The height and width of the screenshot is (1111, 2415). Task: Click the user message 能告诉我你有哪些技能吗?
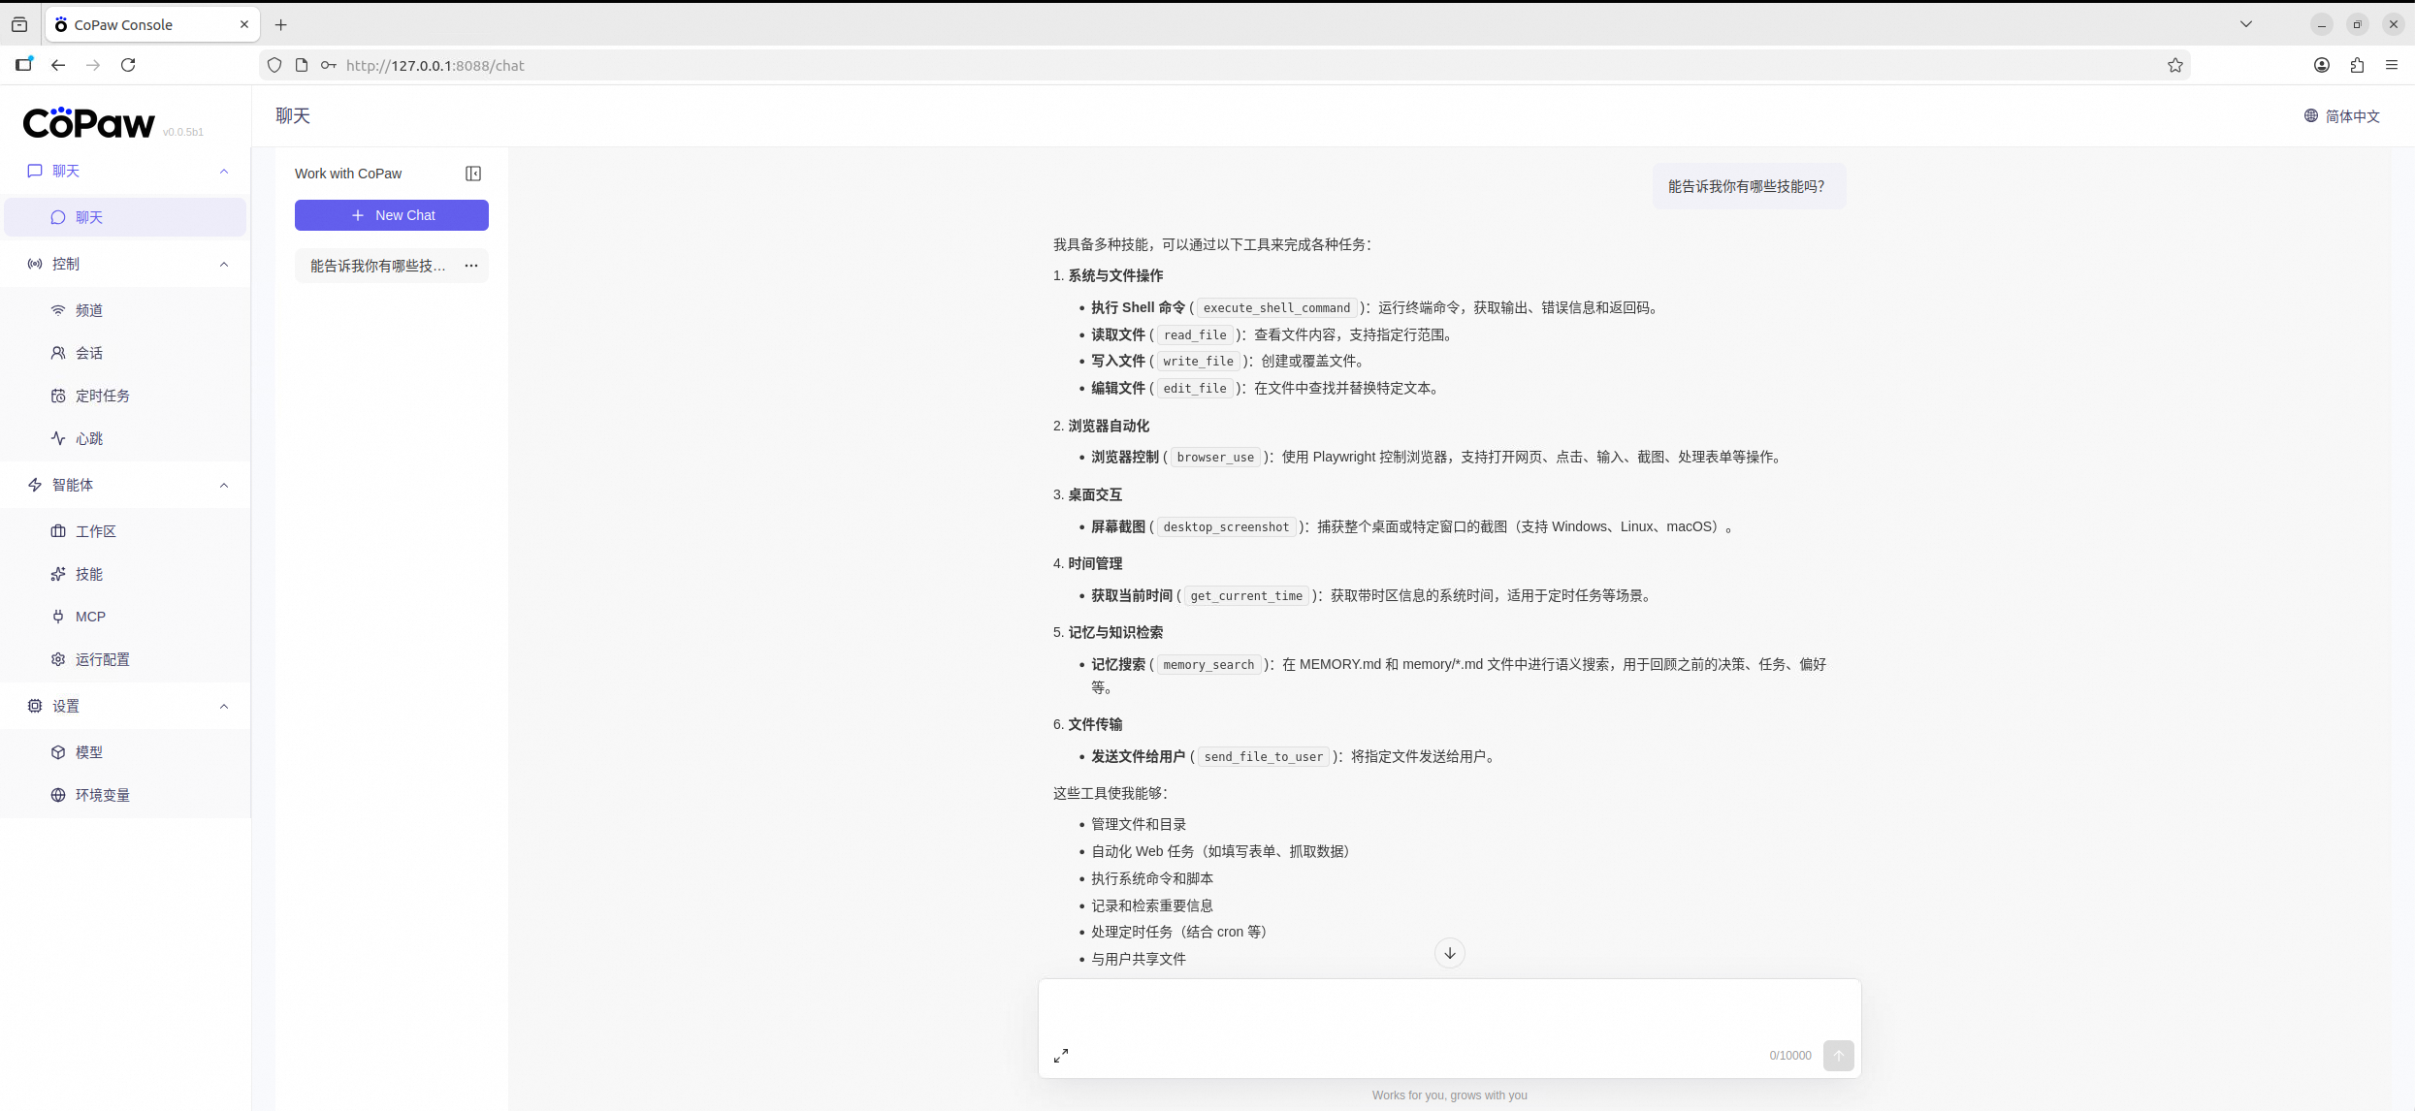[x=1748, y=186]
